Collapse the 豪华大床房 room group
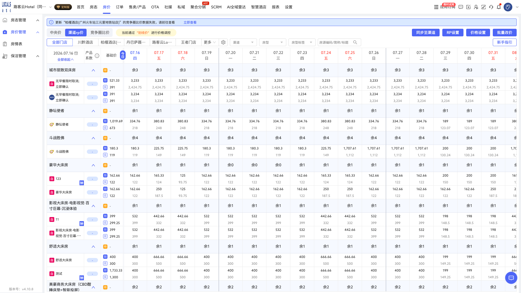Viewport: 521px width, 293px height. pos(93,165)
